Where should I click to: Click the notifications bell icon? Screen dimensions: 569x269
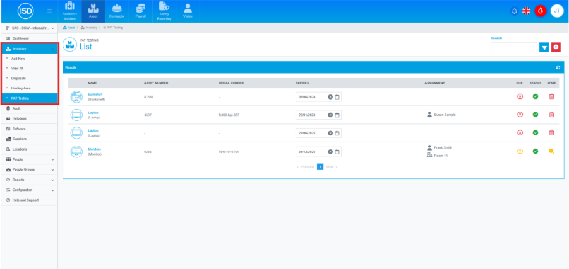(513, 11)
